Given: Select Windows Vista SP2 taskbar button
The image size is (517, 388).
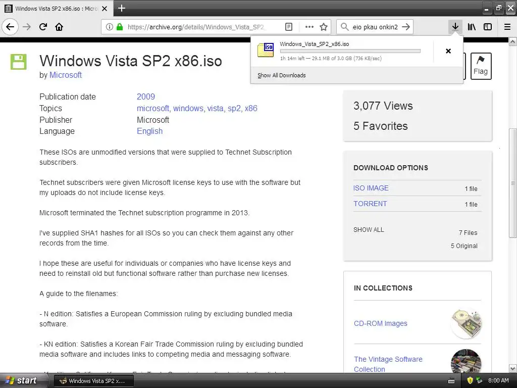Looking at the screenshot, I should point(93,381).
